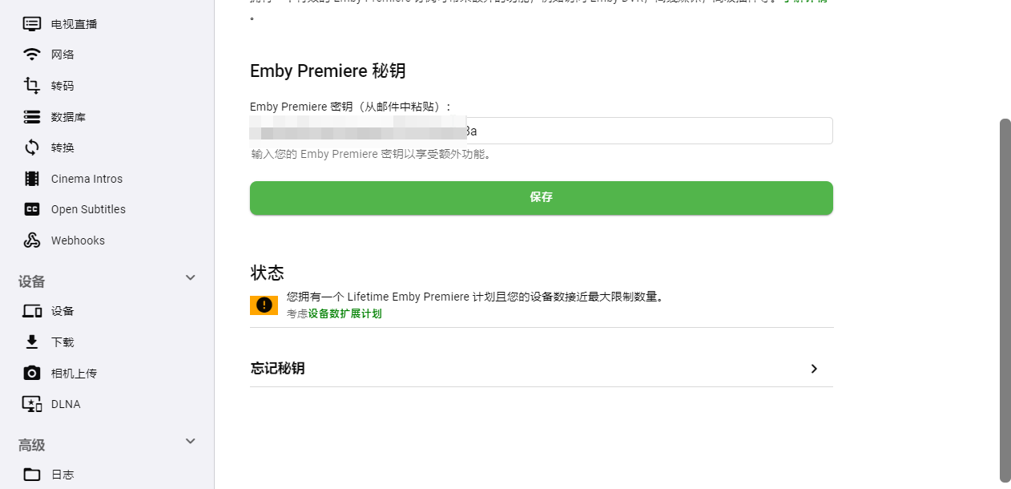
Task: Open the 转码 transcoding crop icon
Action: click(32, 86)
